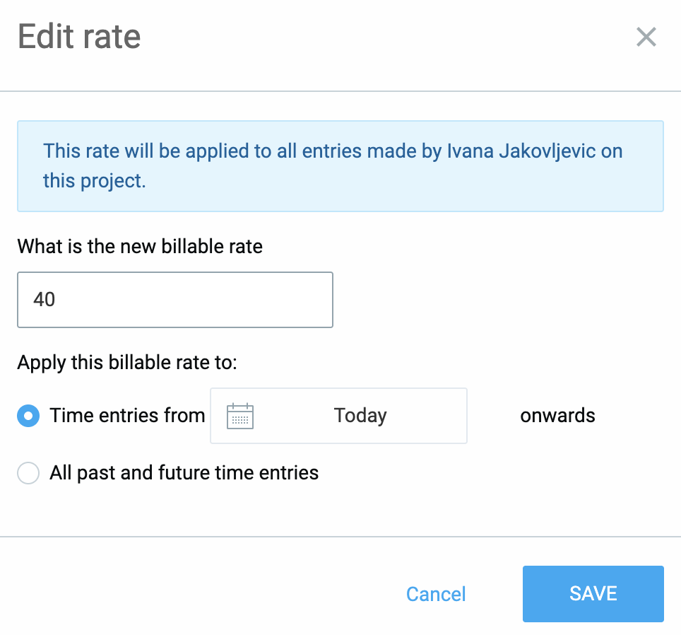The image size is (681, 635).
Task: Enable the radio option applying rate from Today
Action: [28, 416]
